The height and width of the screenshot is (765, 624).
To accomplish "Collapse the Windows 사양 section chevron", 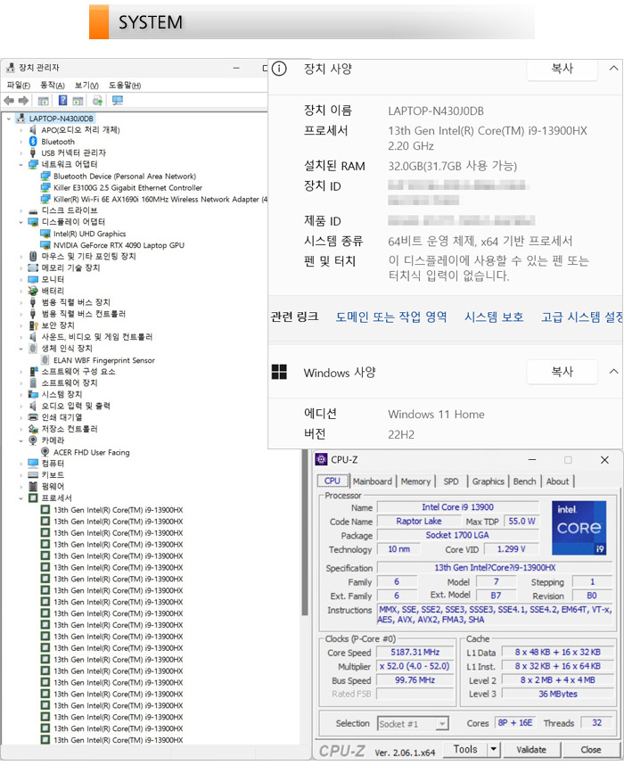I will (x=613, y=372).
